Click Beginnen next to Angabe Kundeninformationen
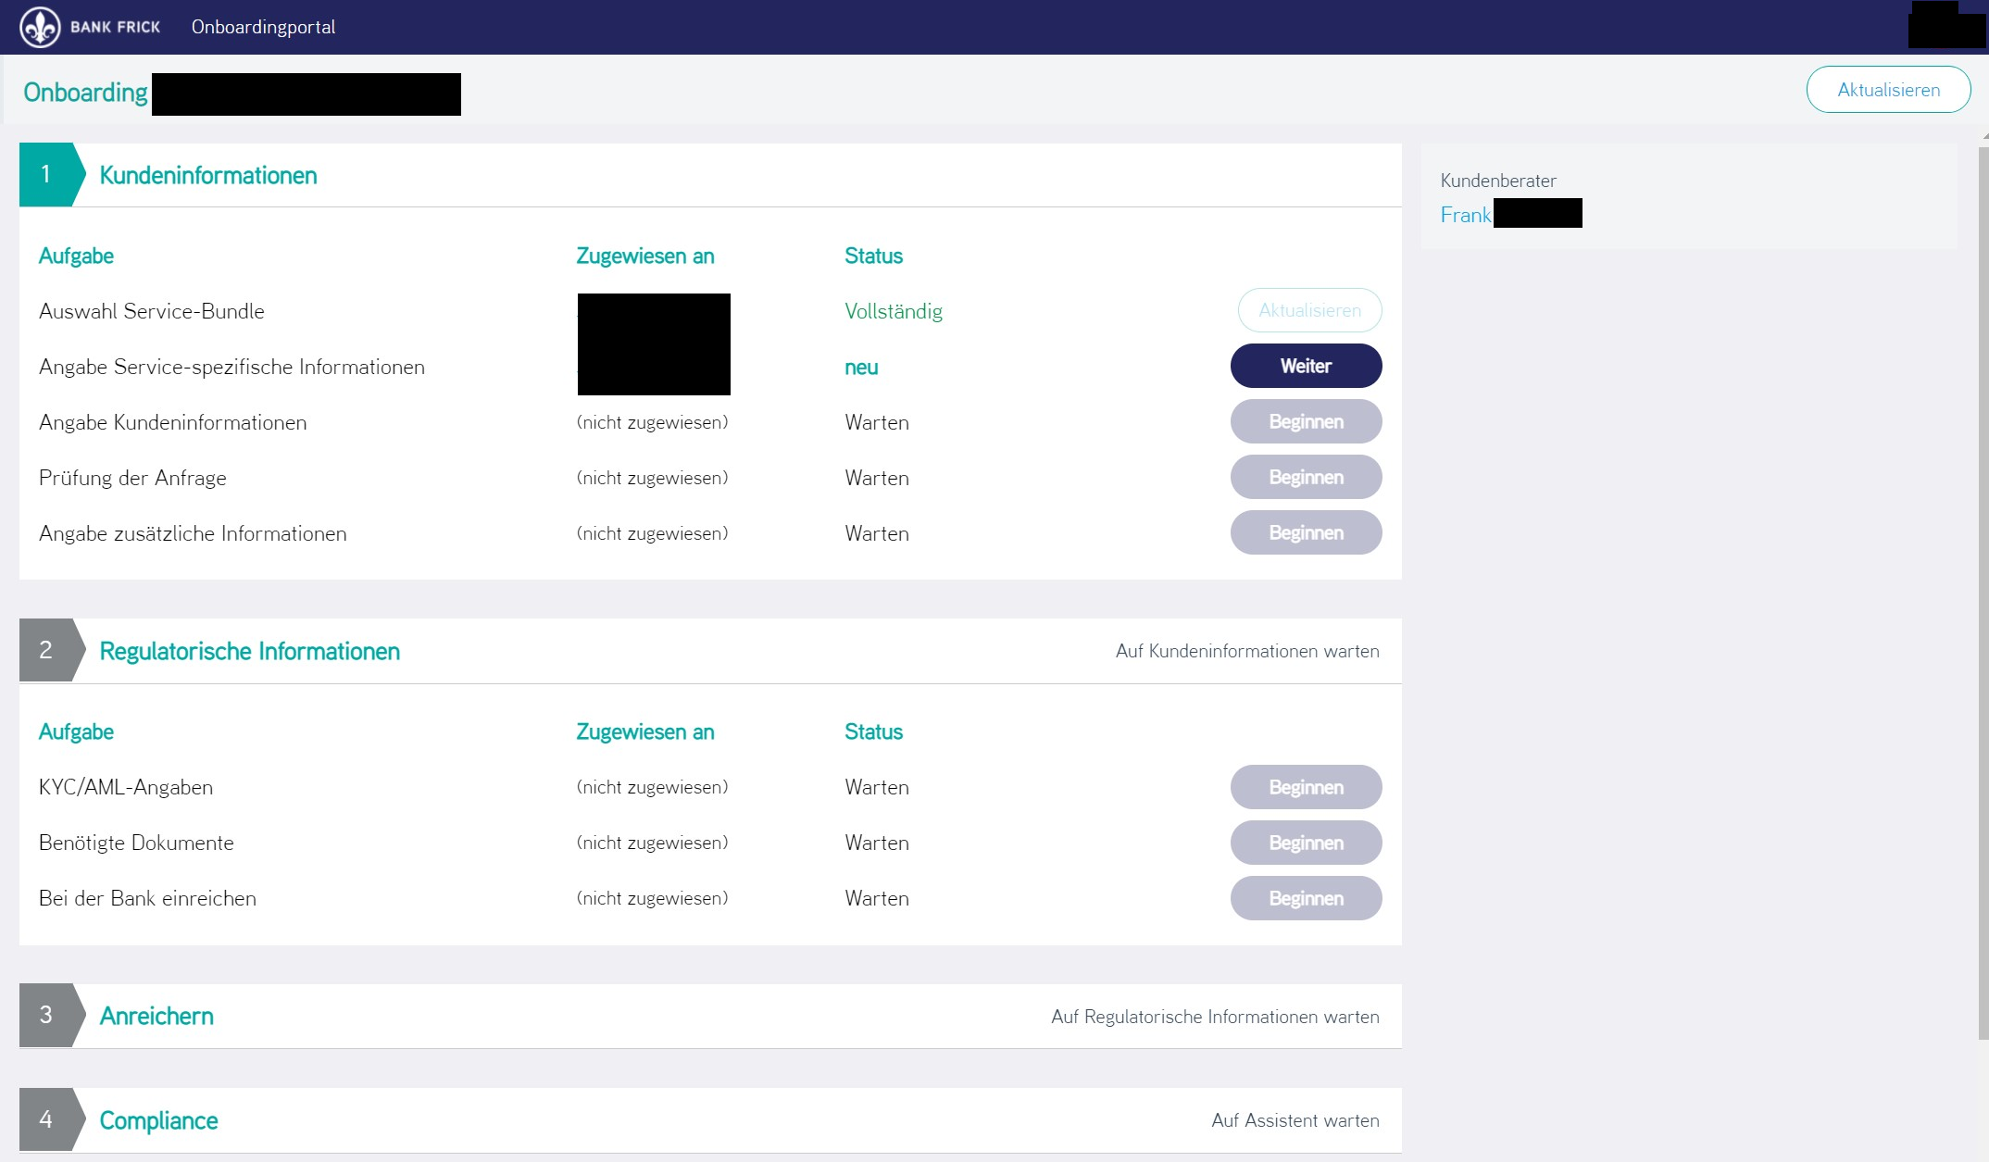This screenshot has height=1162, width=1989. coord(1306,421)
